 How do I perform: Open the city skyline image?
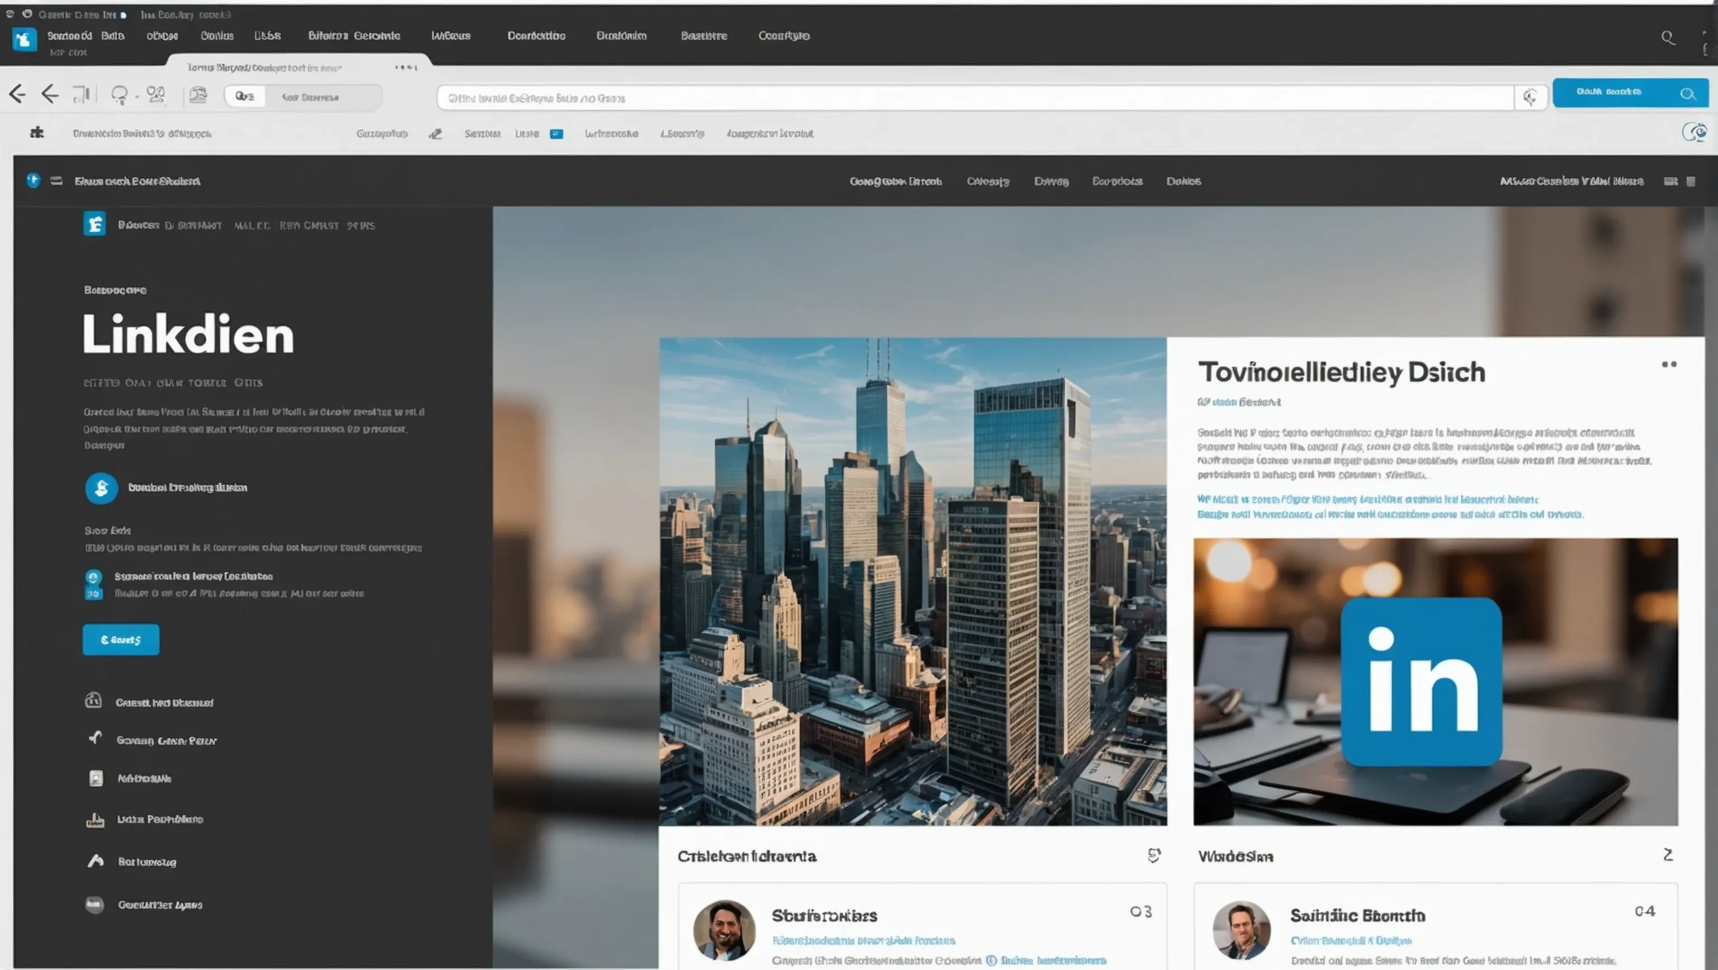(x=913, y=581)
